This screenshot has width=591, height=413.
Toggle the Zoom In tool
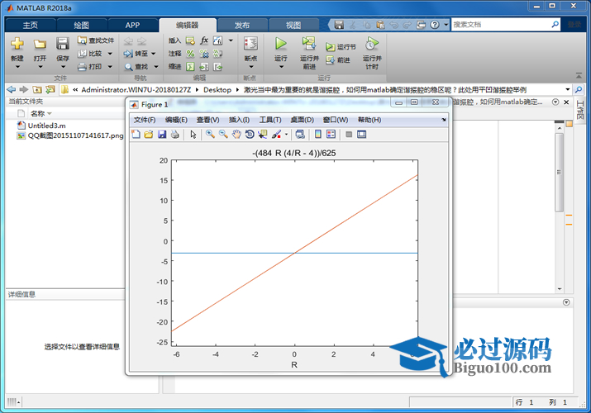[x=210, y=134]
